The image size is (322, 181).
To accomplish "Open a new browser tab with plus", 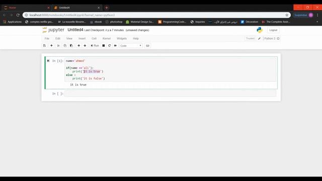I will pos(106,8).
